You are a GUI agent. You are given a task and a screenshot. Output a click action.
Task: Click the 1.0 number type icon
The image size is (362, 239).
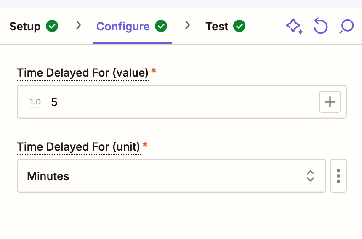(35, 102)
